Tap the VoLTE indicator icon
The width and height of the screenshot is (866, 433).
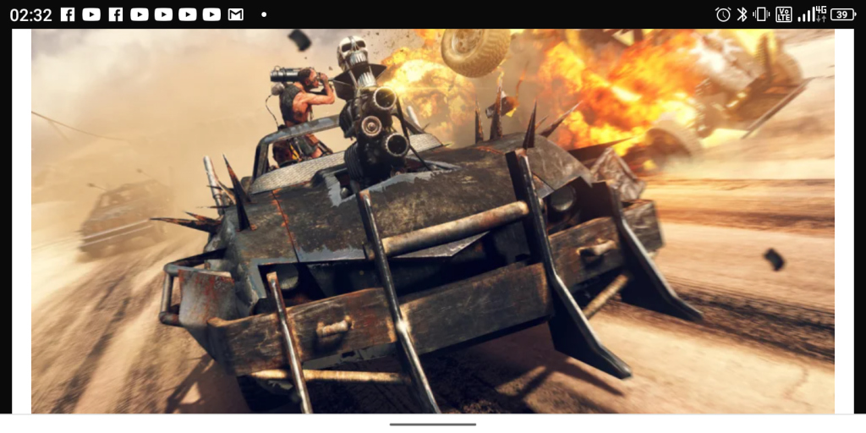(x=784, y=14)
